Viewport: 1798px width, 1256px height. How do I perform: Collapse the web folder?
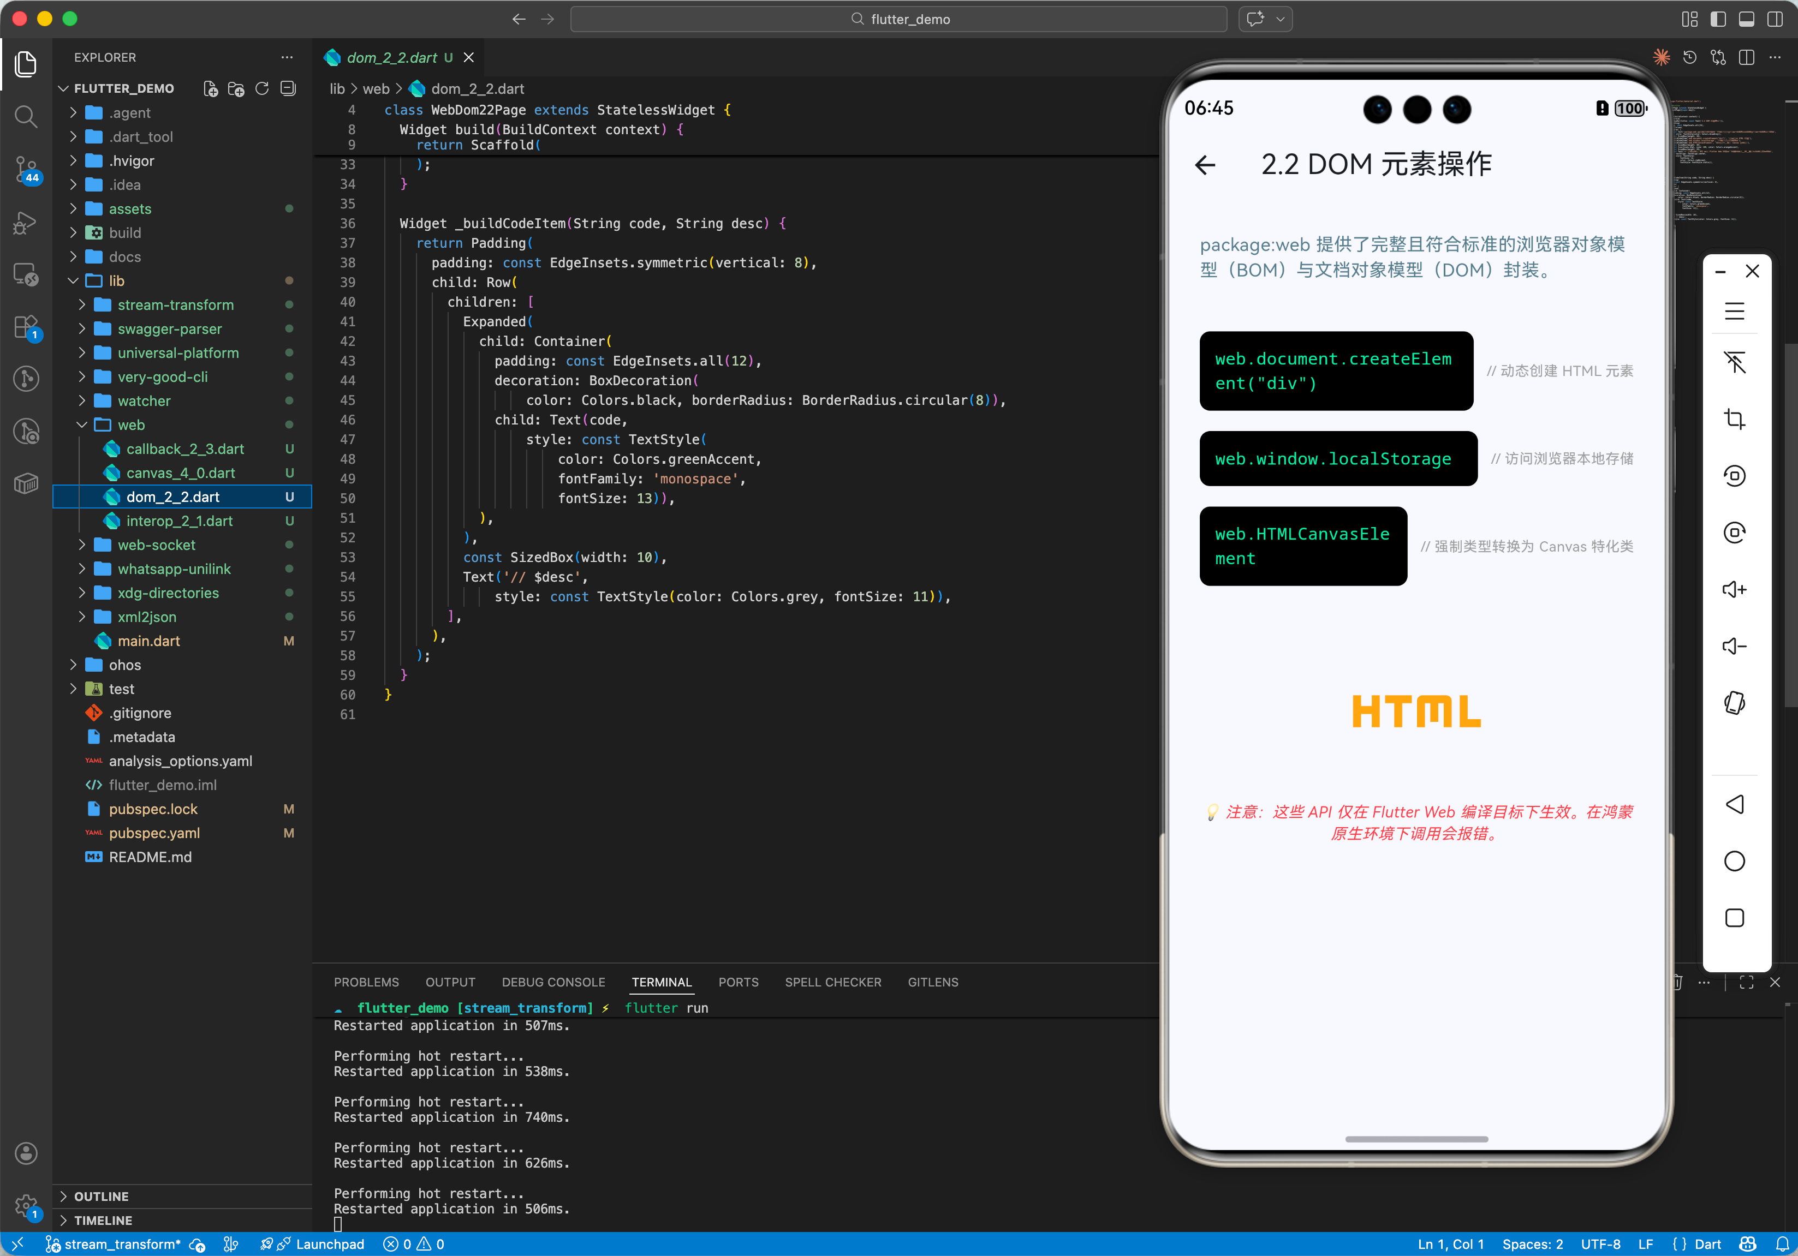pyautogui.click(x=131, y=424)
